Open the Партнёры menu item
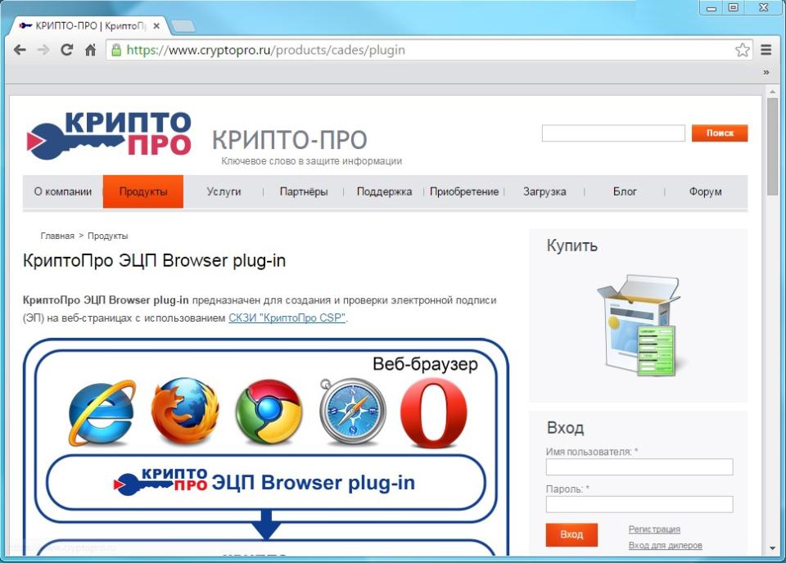Screen dimensions: 786x563 point(304,191)
